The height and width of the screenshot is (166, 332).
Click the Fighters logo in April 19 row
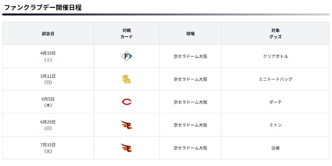pyautogui.click(x=127, y=56)
